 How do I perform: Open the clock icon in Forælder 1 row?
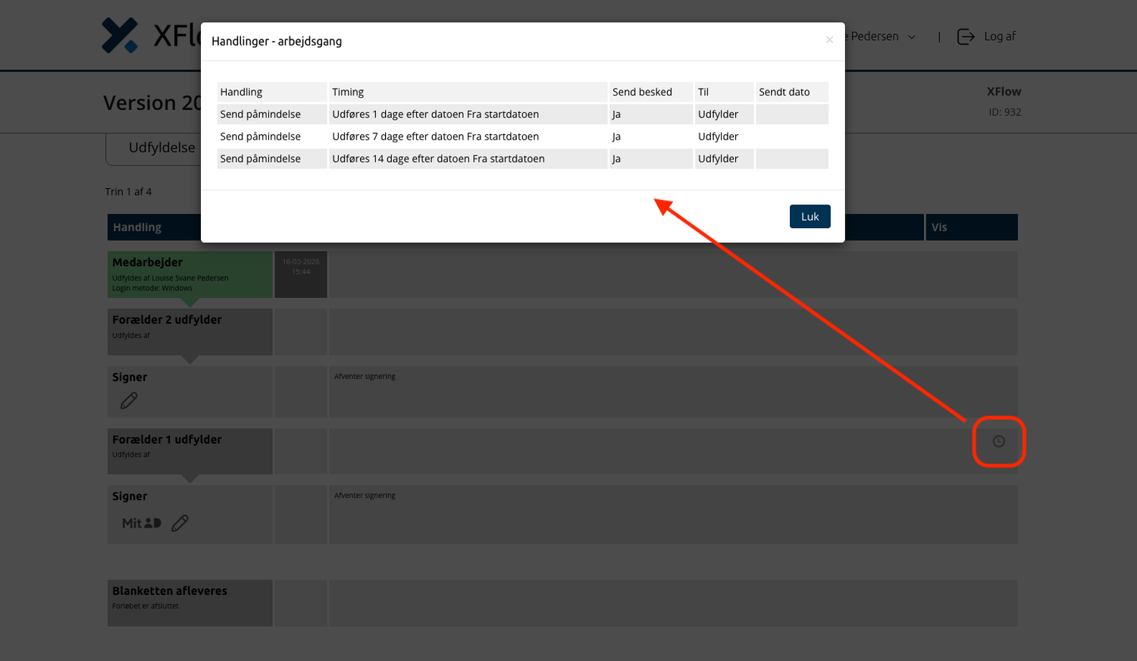point(998,441)
